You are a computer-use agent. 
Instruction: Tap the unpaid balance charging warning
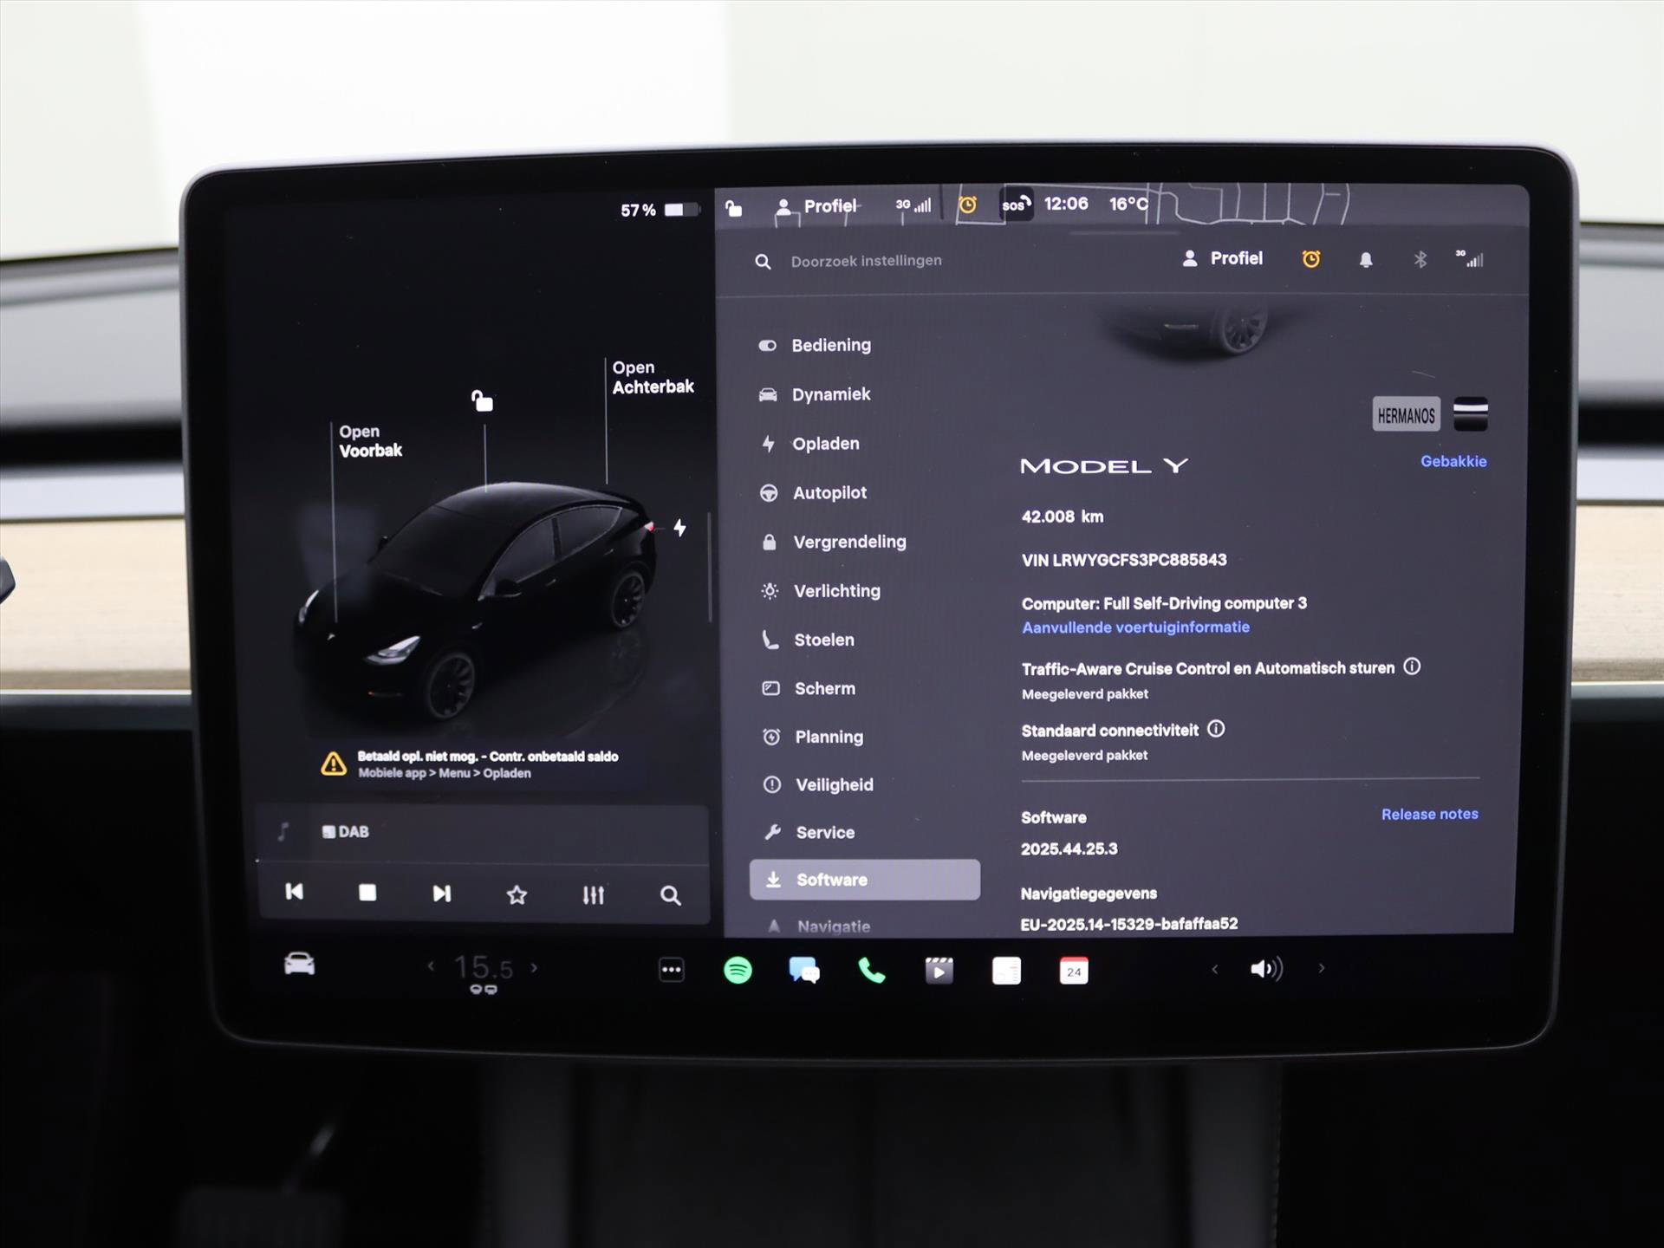point(469,764)
